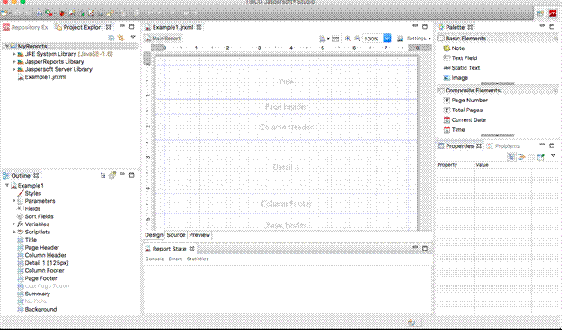567x334 pixels.
Task: Click the Main Report button
Action: 163,39
